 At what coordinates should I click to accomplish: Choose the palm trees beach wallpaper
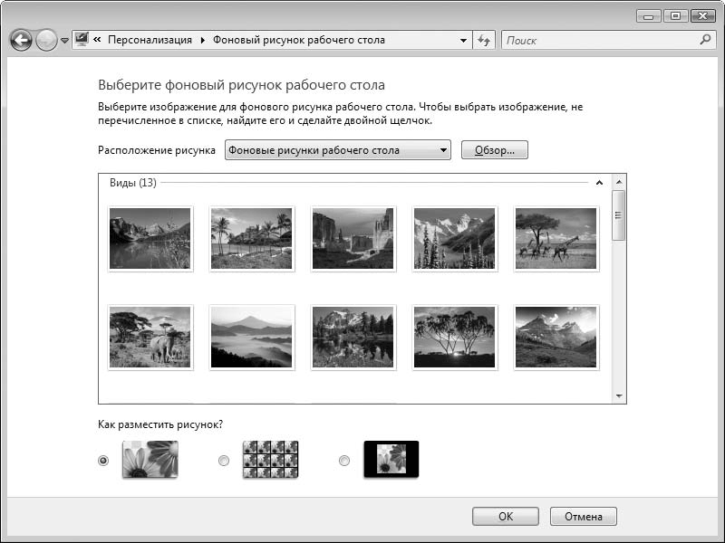pos(252,238)
